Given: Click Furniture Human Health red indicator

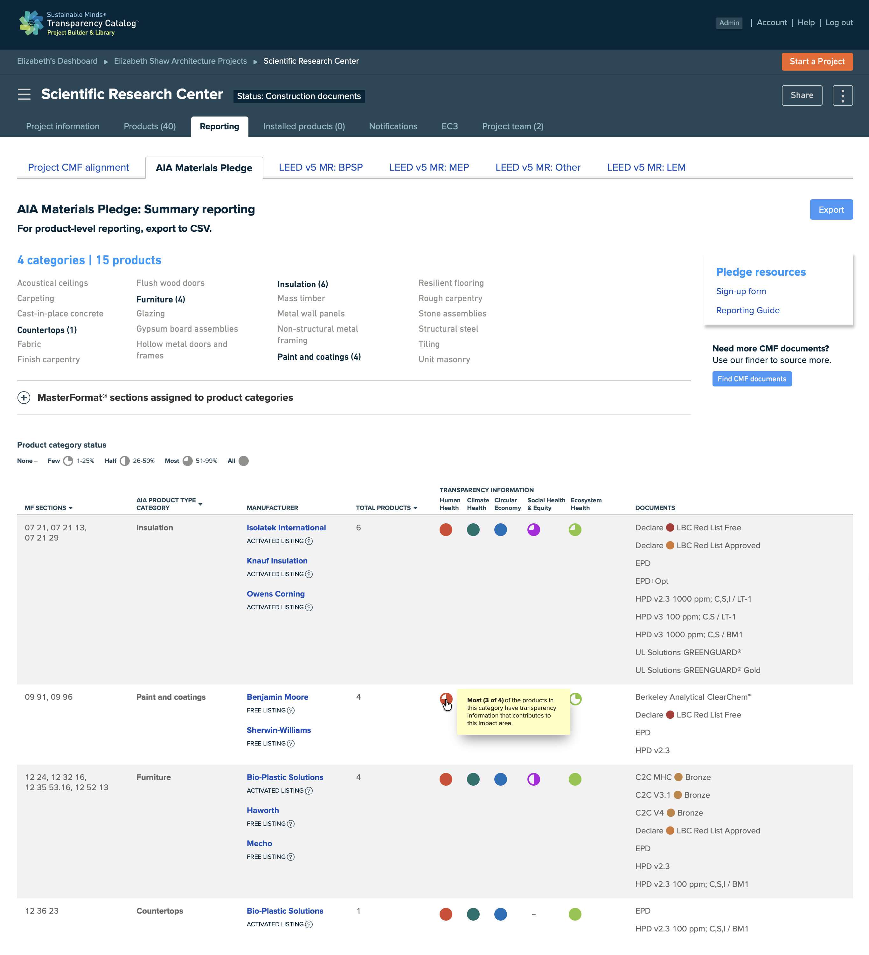Looking at the screenshot, I should click(x=446, y=779).
